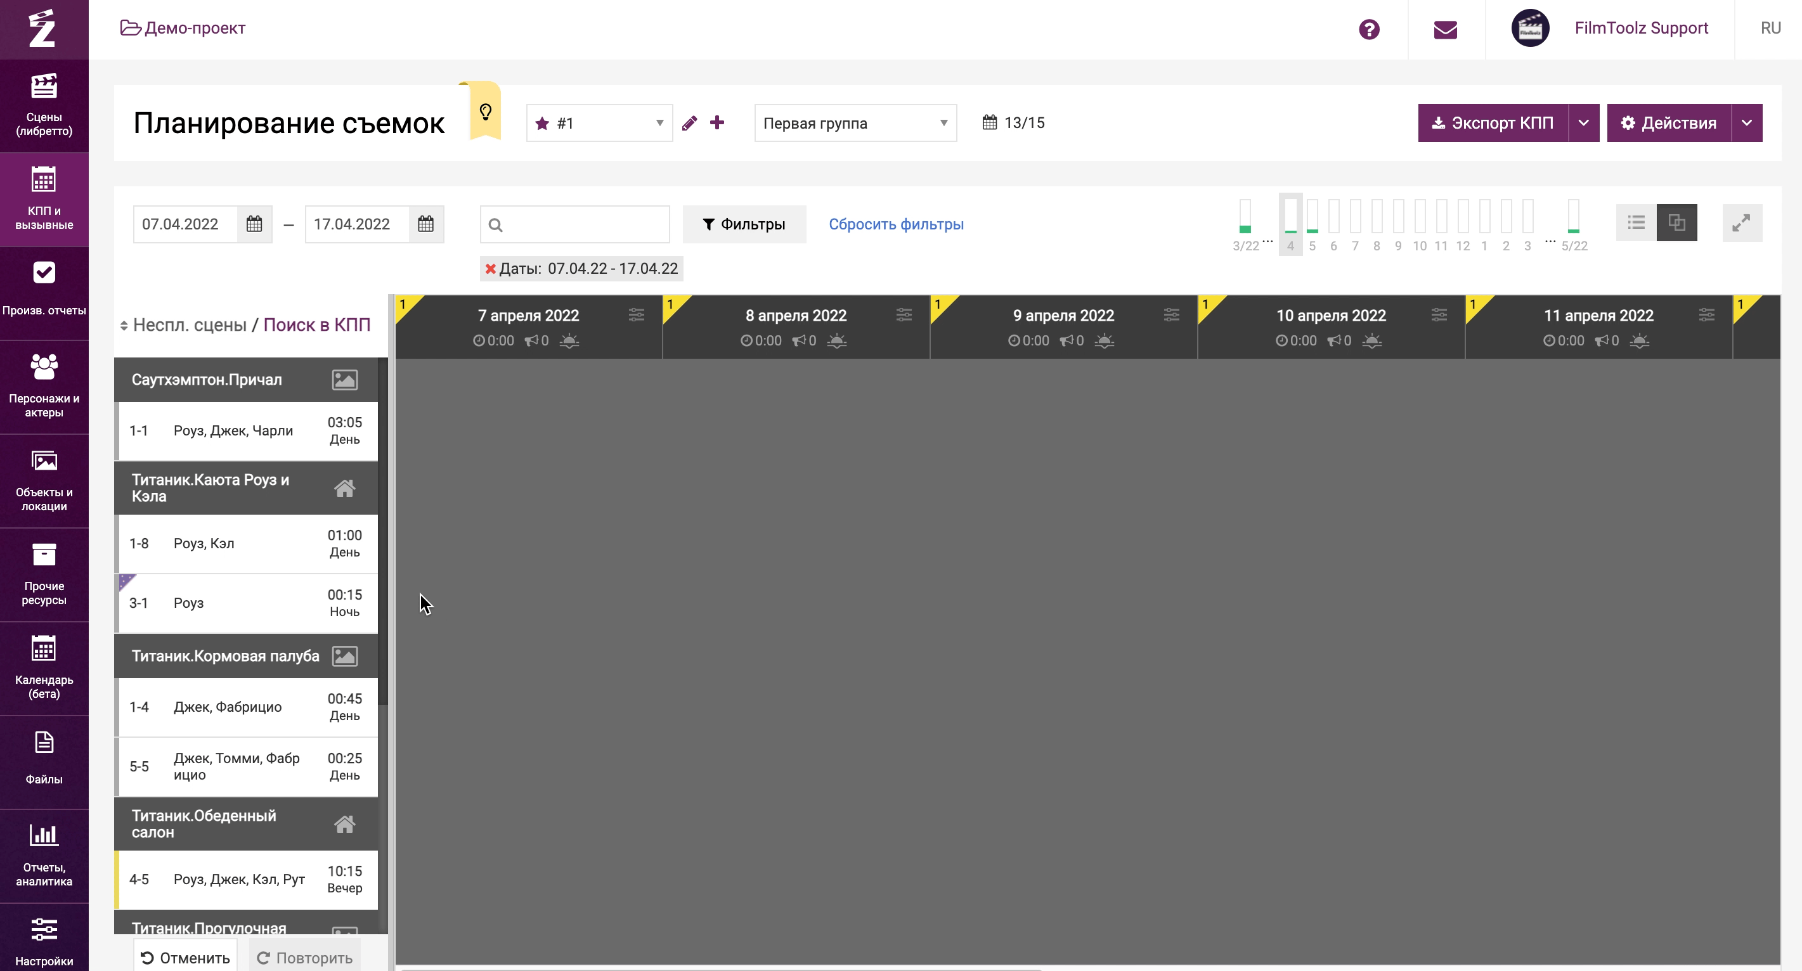
Task: Click the help question mark icon
Action: 1369,29
